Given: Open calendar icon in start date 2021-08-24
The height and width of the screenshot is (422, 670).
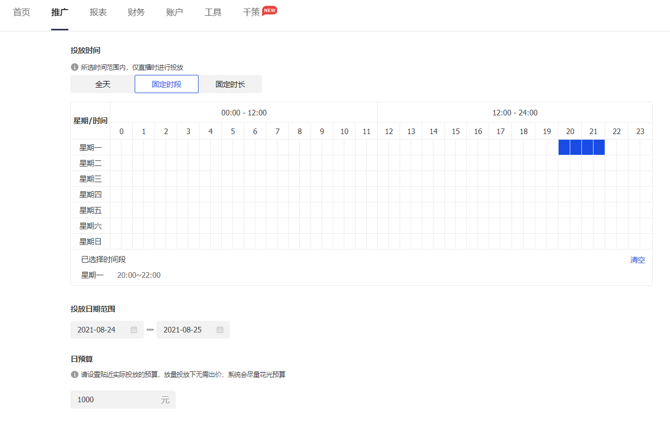Looking at the screenshot, I should tap(134, 330).
